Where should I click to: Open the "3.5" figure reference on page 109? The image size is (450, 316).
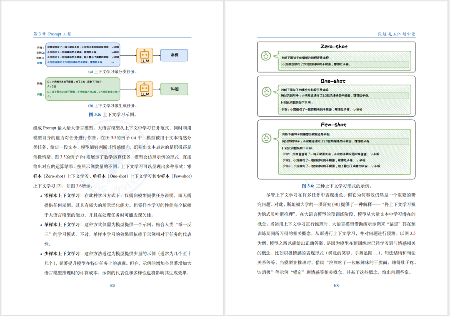point(412,234)
